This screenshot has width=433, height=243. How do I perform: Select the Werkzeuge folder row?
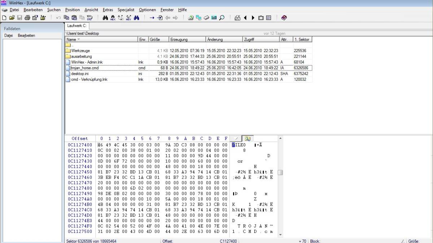pos(189,51)
